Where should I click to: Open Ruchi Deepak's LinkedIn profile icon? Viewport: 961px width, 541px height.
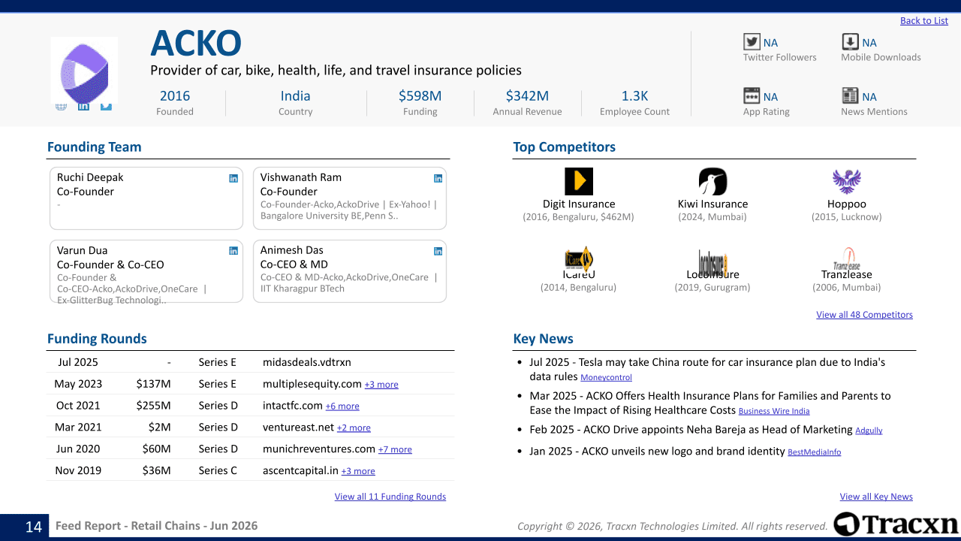233,178
